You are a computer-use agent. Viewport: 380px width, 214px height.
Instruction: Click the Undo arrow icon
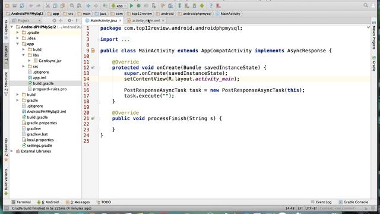pos(31,5)
